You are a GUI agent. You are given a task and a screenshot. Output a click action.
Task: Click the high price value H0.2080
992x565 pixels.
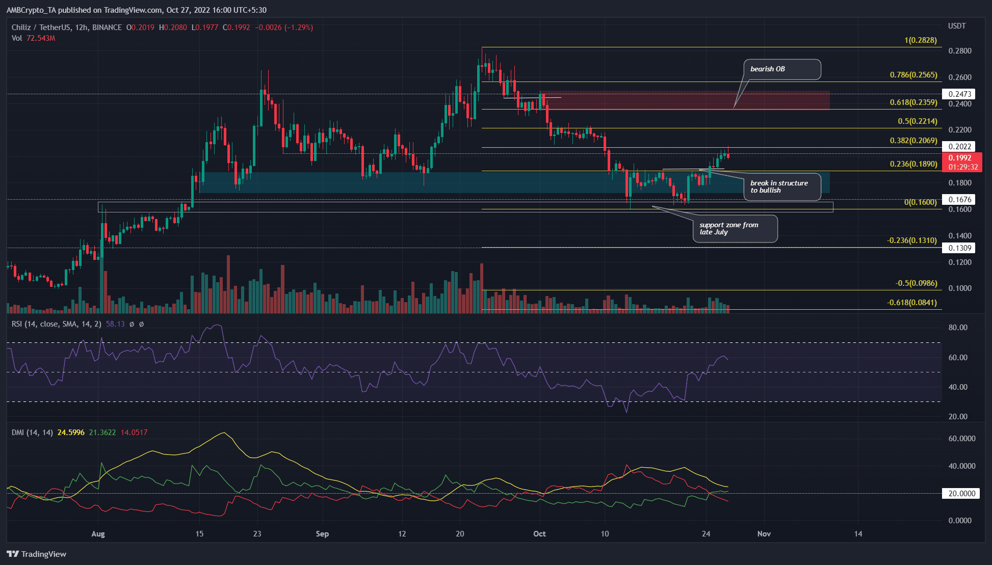(x=173, y=28)
